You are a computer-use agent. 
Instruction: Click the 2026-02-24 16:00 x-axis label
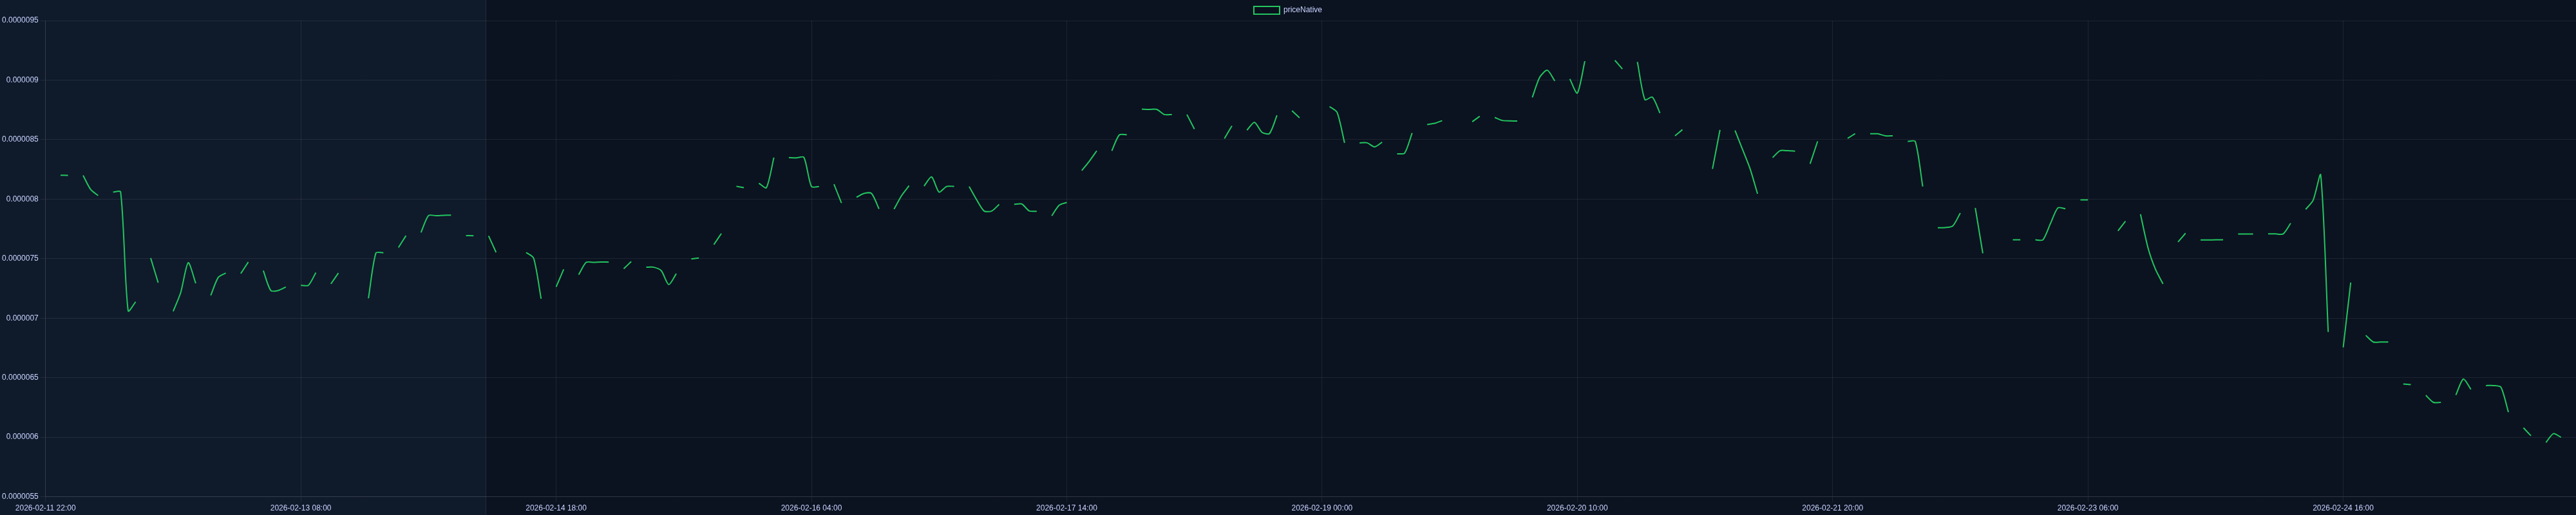point(2342,508)
